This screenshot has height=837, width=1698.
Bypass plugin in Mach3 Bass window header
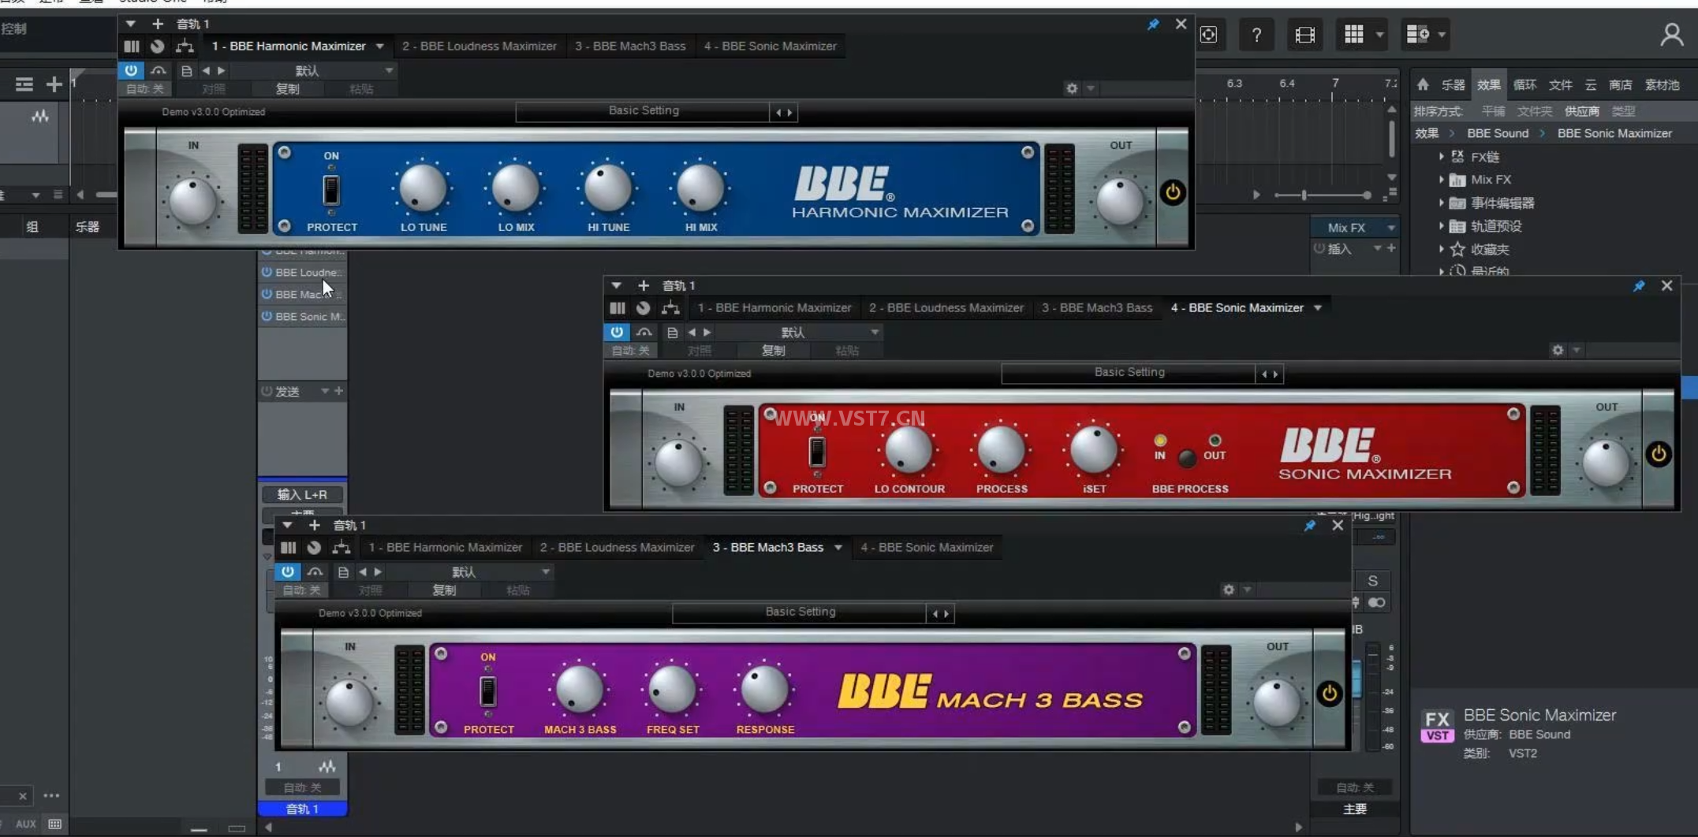[x=288, y=571]
